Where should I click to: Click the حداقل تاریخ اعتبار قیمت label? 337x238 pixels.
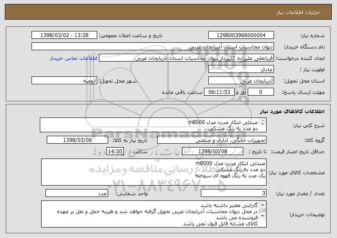point(298,152)
